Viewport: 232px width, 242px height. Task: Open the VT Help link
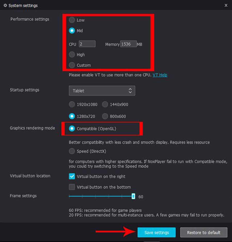click(x=160, y=75)
